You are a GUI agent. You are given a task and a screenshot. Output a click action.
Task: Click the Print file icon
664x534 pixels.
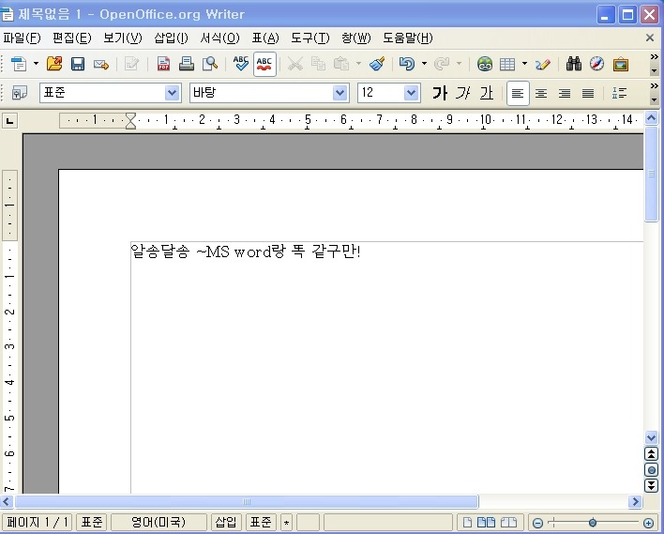187,64
